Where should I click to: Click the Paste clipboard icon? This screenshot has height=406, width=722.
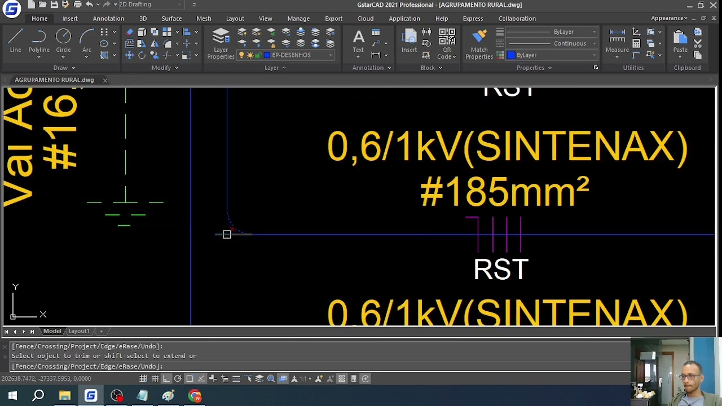pos(680,41)
